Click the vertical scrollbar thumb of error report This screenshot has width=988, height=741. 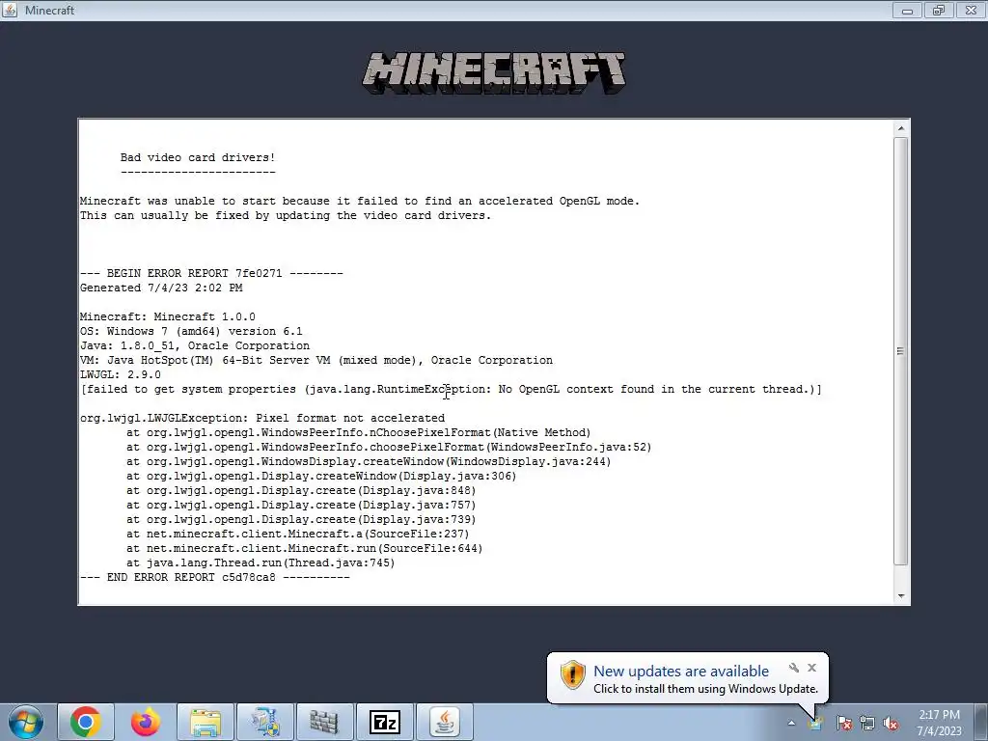point(901,350)
